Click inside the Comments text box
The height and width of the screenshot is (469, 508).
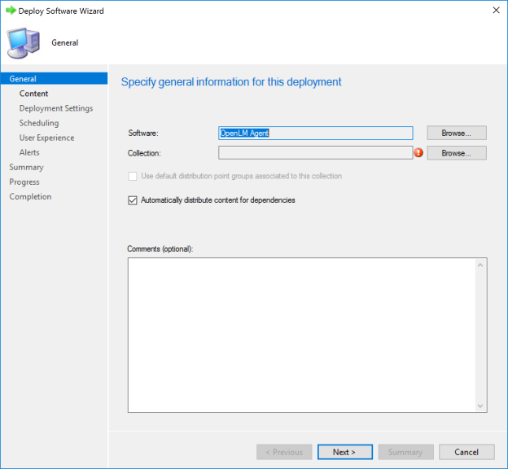301,334
